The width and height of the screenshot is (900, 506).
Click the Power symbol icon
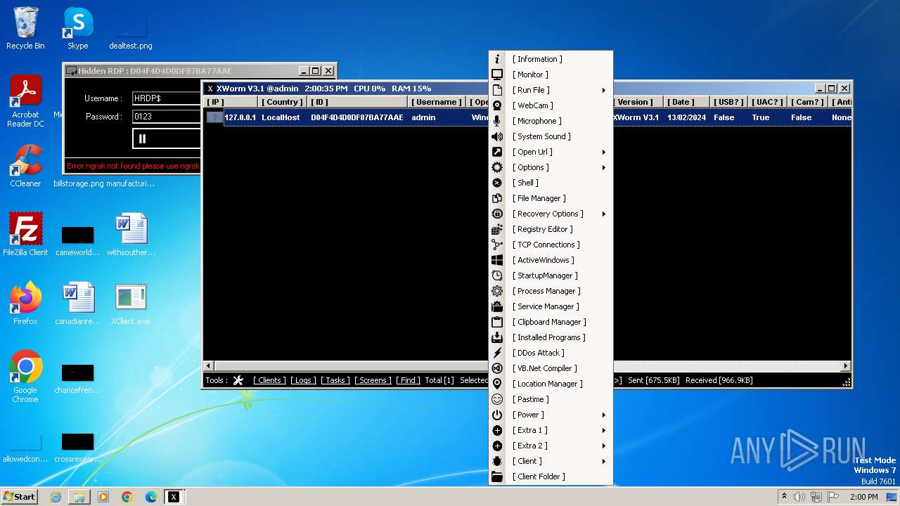click(x=497, y=415)
